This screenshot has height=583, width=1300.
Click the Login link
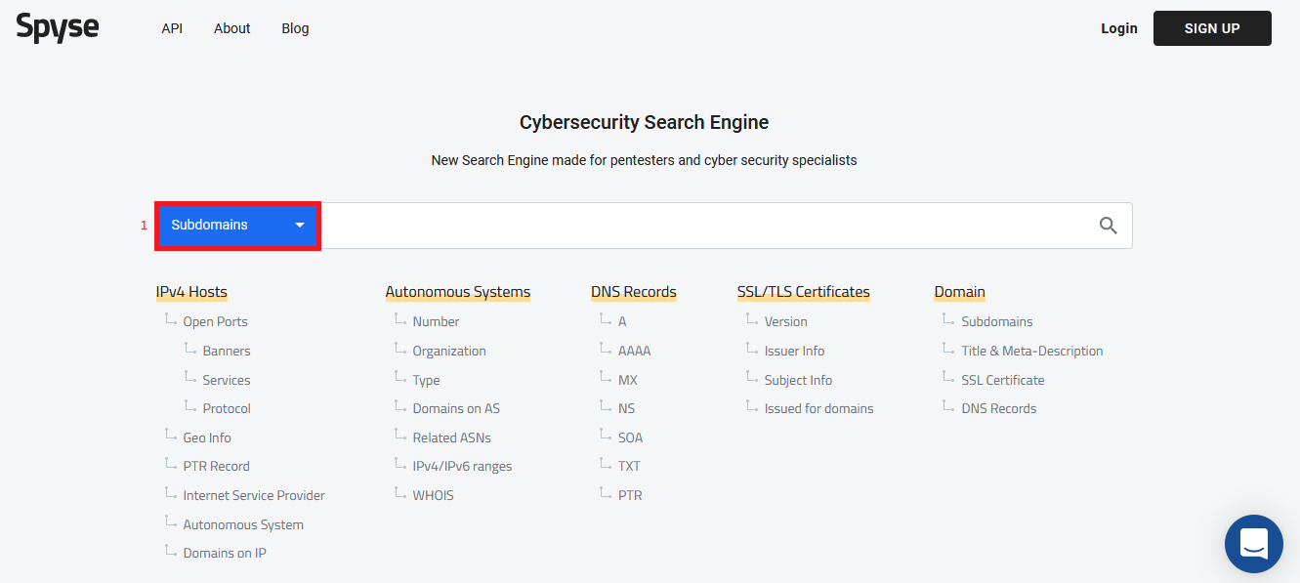pos(1119,28)
